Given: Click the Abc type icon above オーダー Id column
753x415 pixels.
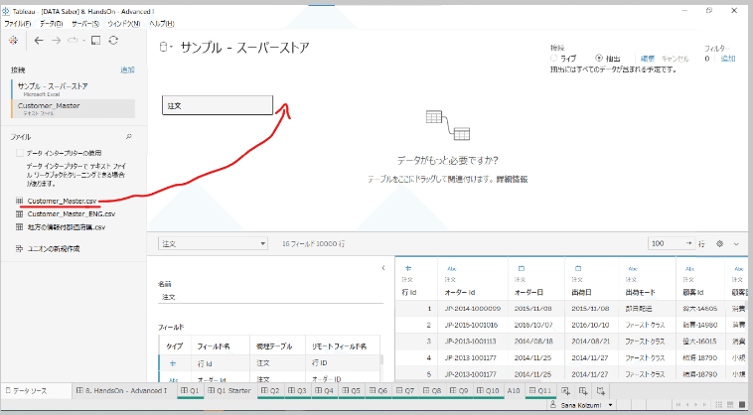Looking at the screenshot, I should 451,269.
